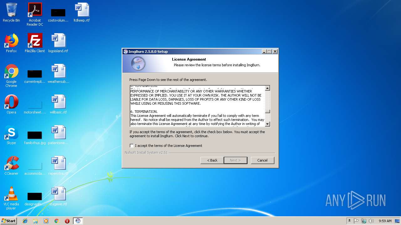Screen dimensions: 401x225
Task: Select the costsvolum file on the desktop
Action: [x=58, y=14]
